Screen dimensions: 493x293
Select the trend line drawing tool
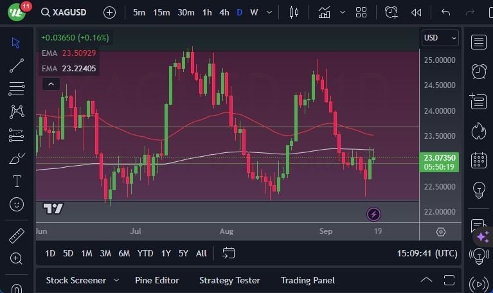coord(17,66)
